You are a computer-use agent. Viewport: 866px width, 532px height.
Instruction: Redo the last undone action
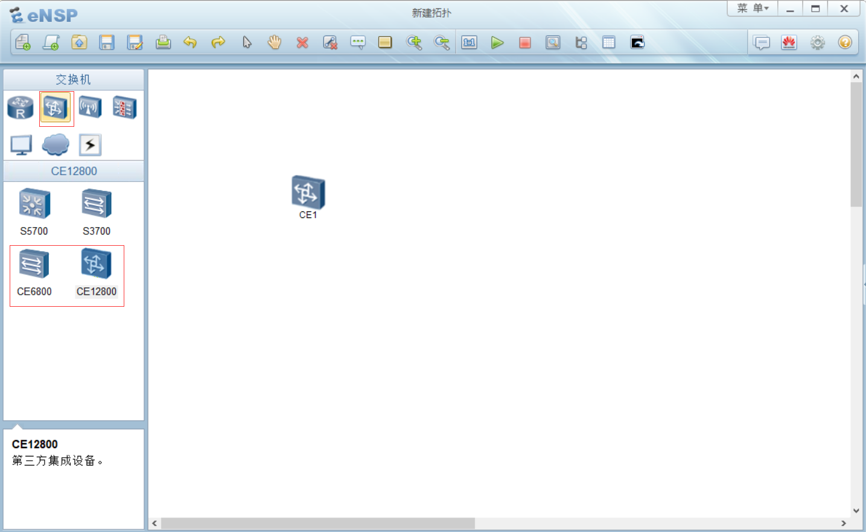point(218,42)
